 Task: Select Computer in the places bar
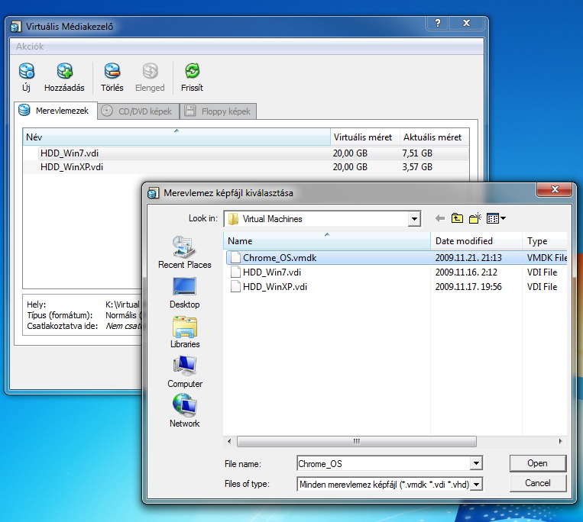pos(184,371)
